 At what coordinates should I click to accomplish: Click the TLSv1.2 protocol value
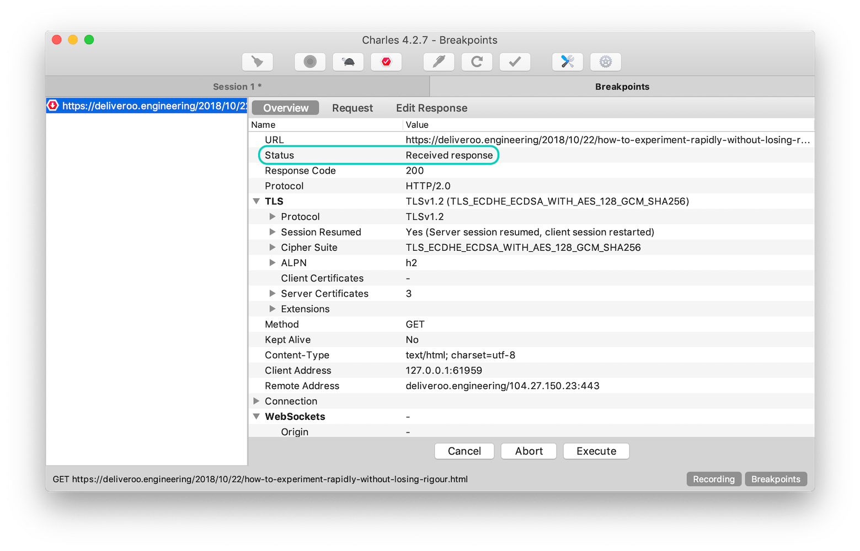click(425, 217)
